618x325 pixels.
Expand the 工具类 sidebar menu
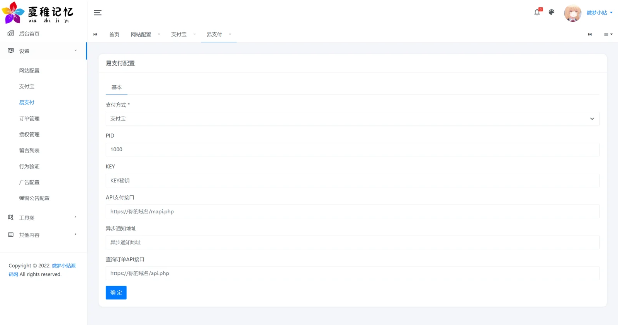[42, 218]
